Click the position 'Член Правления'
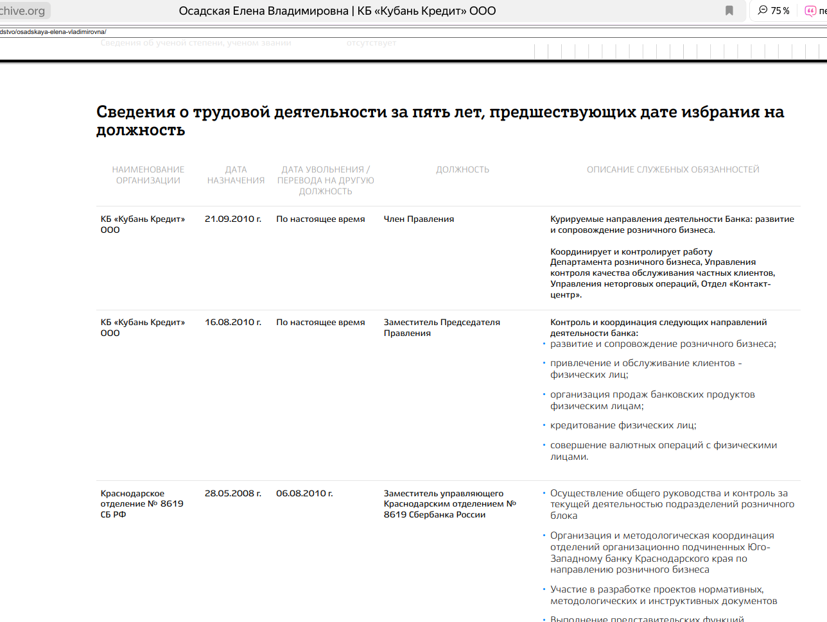Screen dimensions: 827x622 coord(419,219)
